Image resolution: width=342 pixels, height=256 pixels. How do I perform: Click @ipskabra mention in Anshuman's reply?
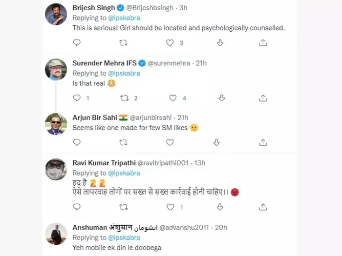pos(124,237)
